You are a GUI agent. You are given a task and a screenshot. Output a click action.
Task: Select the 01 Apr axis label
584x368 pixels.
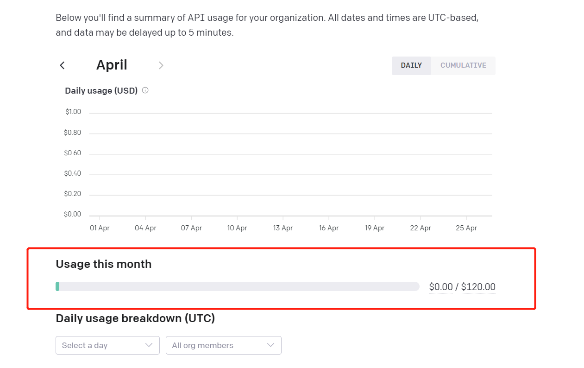pos(100,228)
